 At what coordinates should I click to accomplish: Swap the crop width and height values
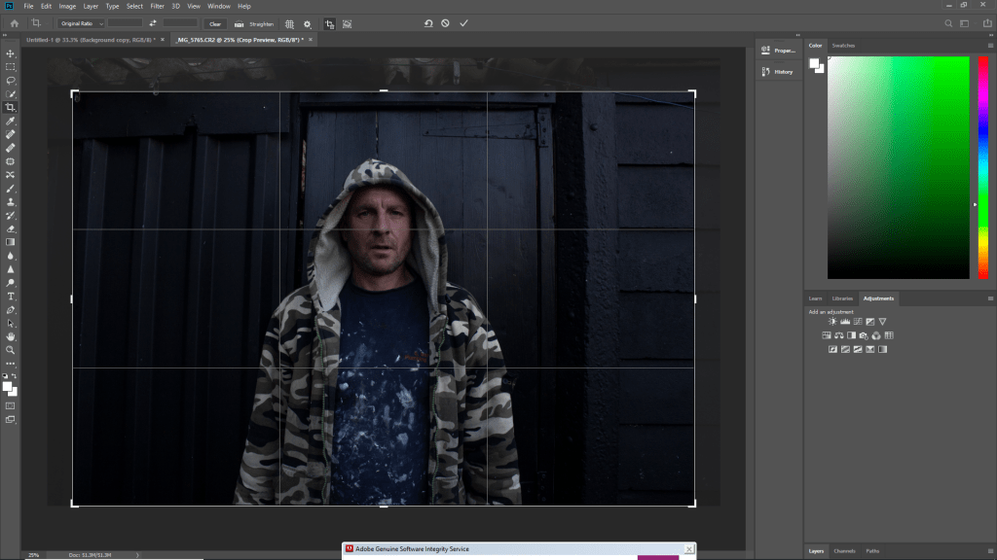152,23
